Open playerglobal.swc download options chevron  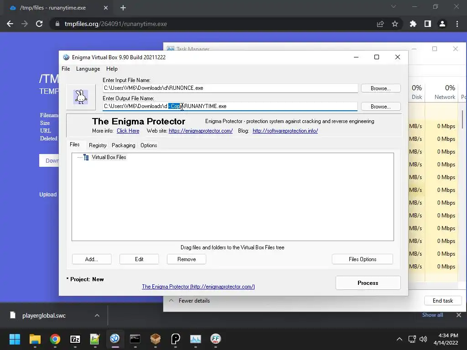[x=97, y=315]
